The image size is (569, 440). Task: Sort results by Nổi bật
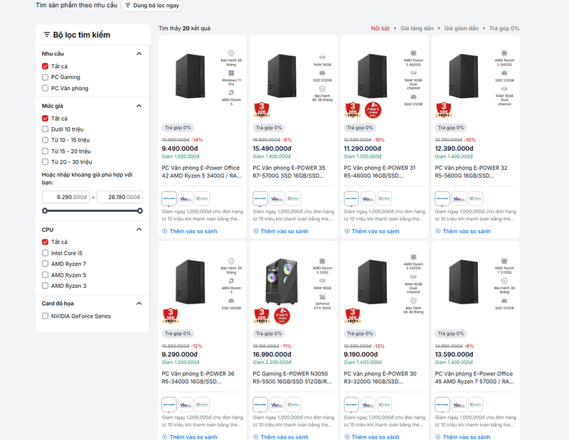(380, 28)
